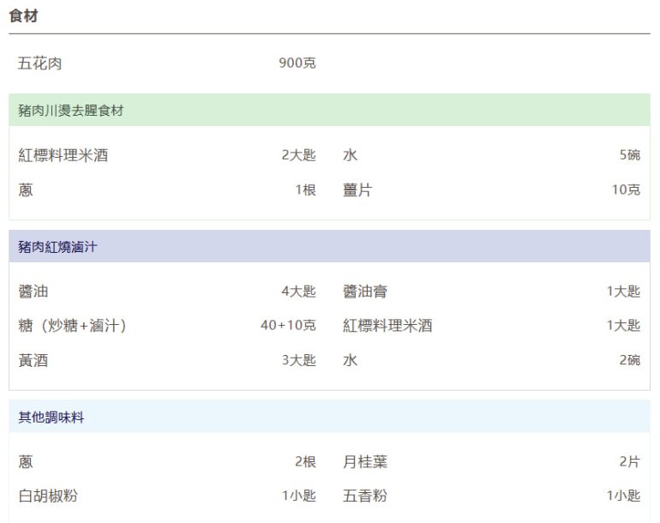This screenshot has height=523, width=660.
Task: Click 水 in the braising sauce group
Action: point(350,360)
